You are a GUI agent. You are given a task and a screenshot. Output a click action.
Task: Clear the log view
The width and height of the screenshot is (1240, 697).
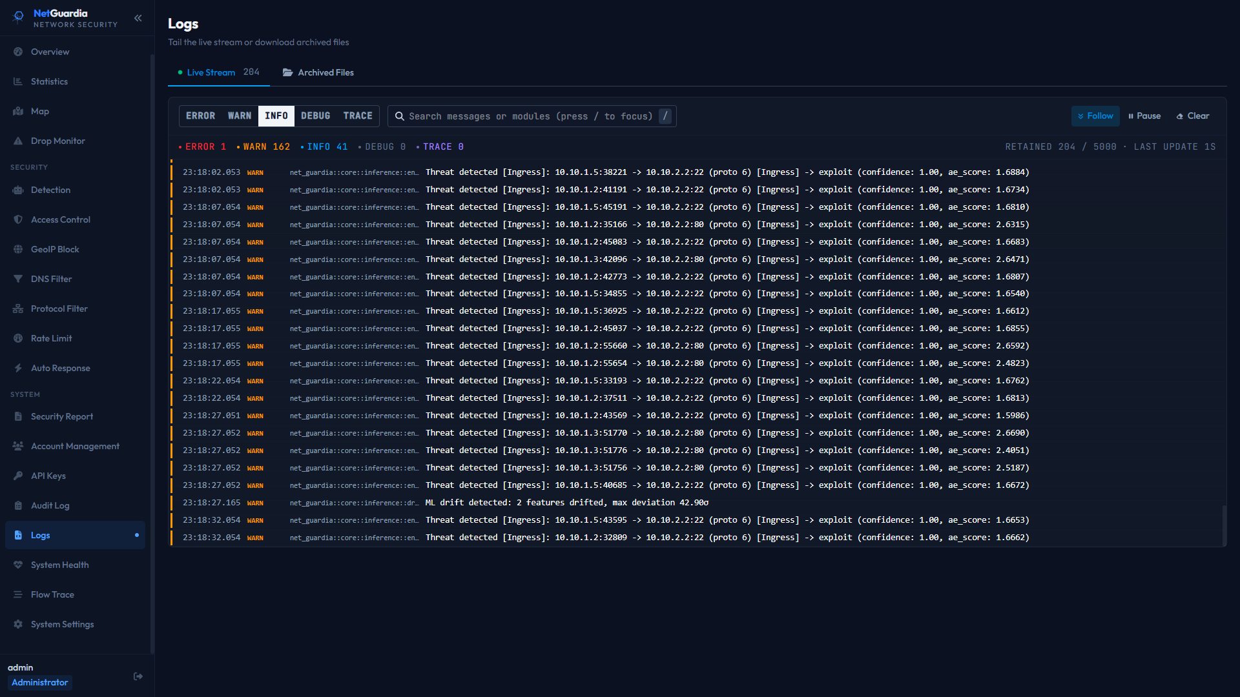1193,116
